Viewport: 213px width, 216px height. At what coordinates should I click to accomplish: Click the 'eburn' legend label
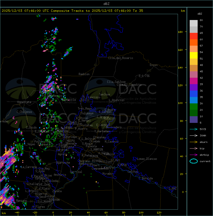204,142
